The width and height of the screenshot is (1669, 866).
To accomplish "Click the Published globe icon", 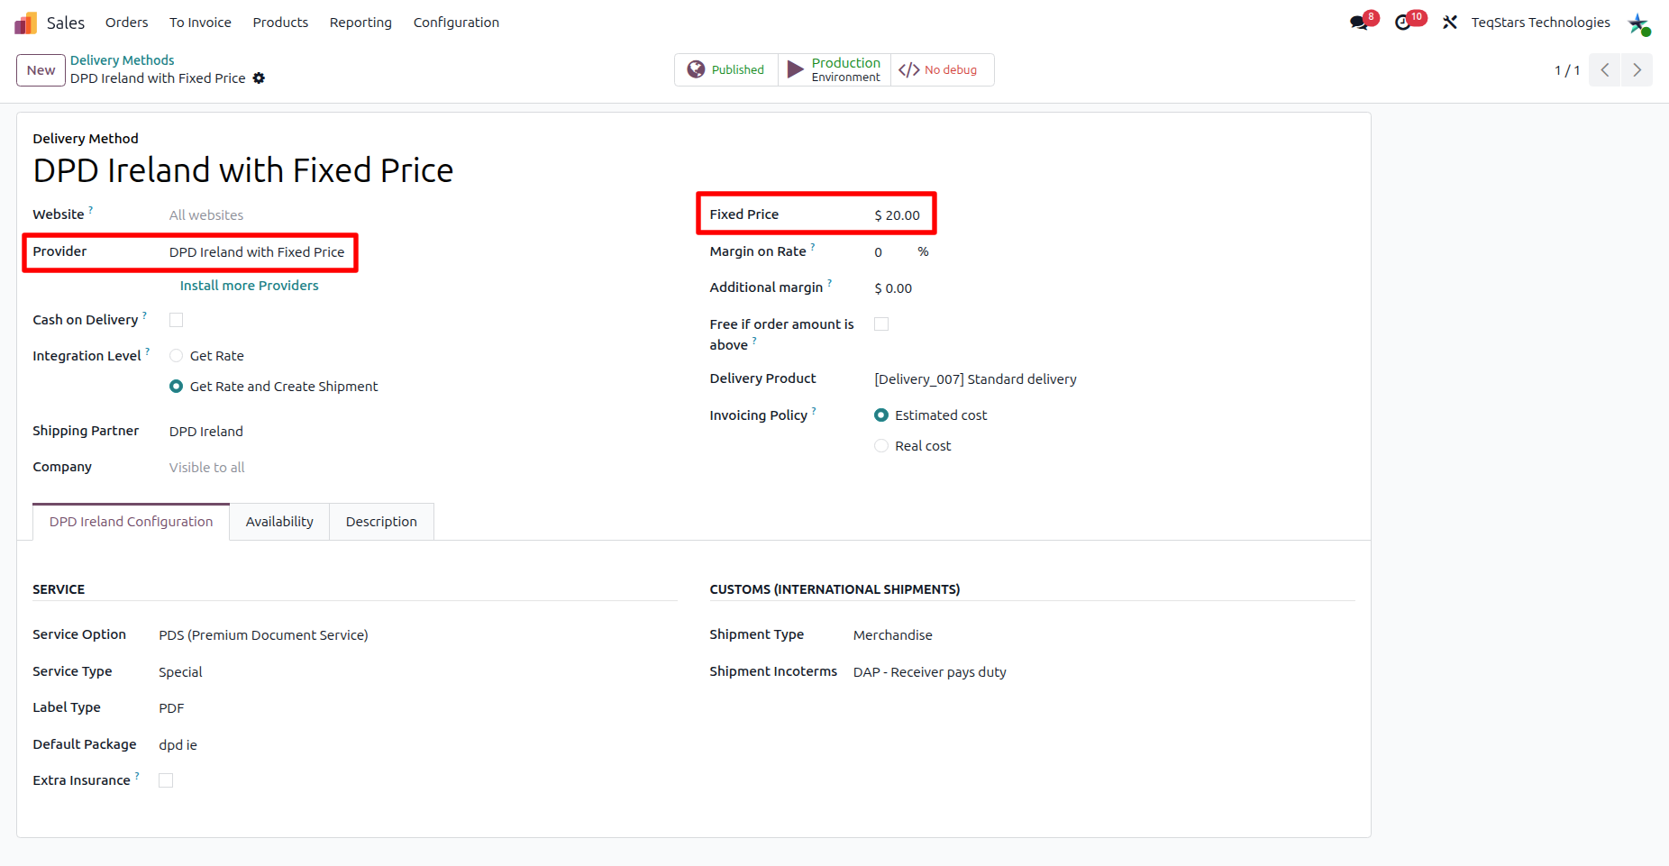I will pyautogui.click(x=696, y=69).
